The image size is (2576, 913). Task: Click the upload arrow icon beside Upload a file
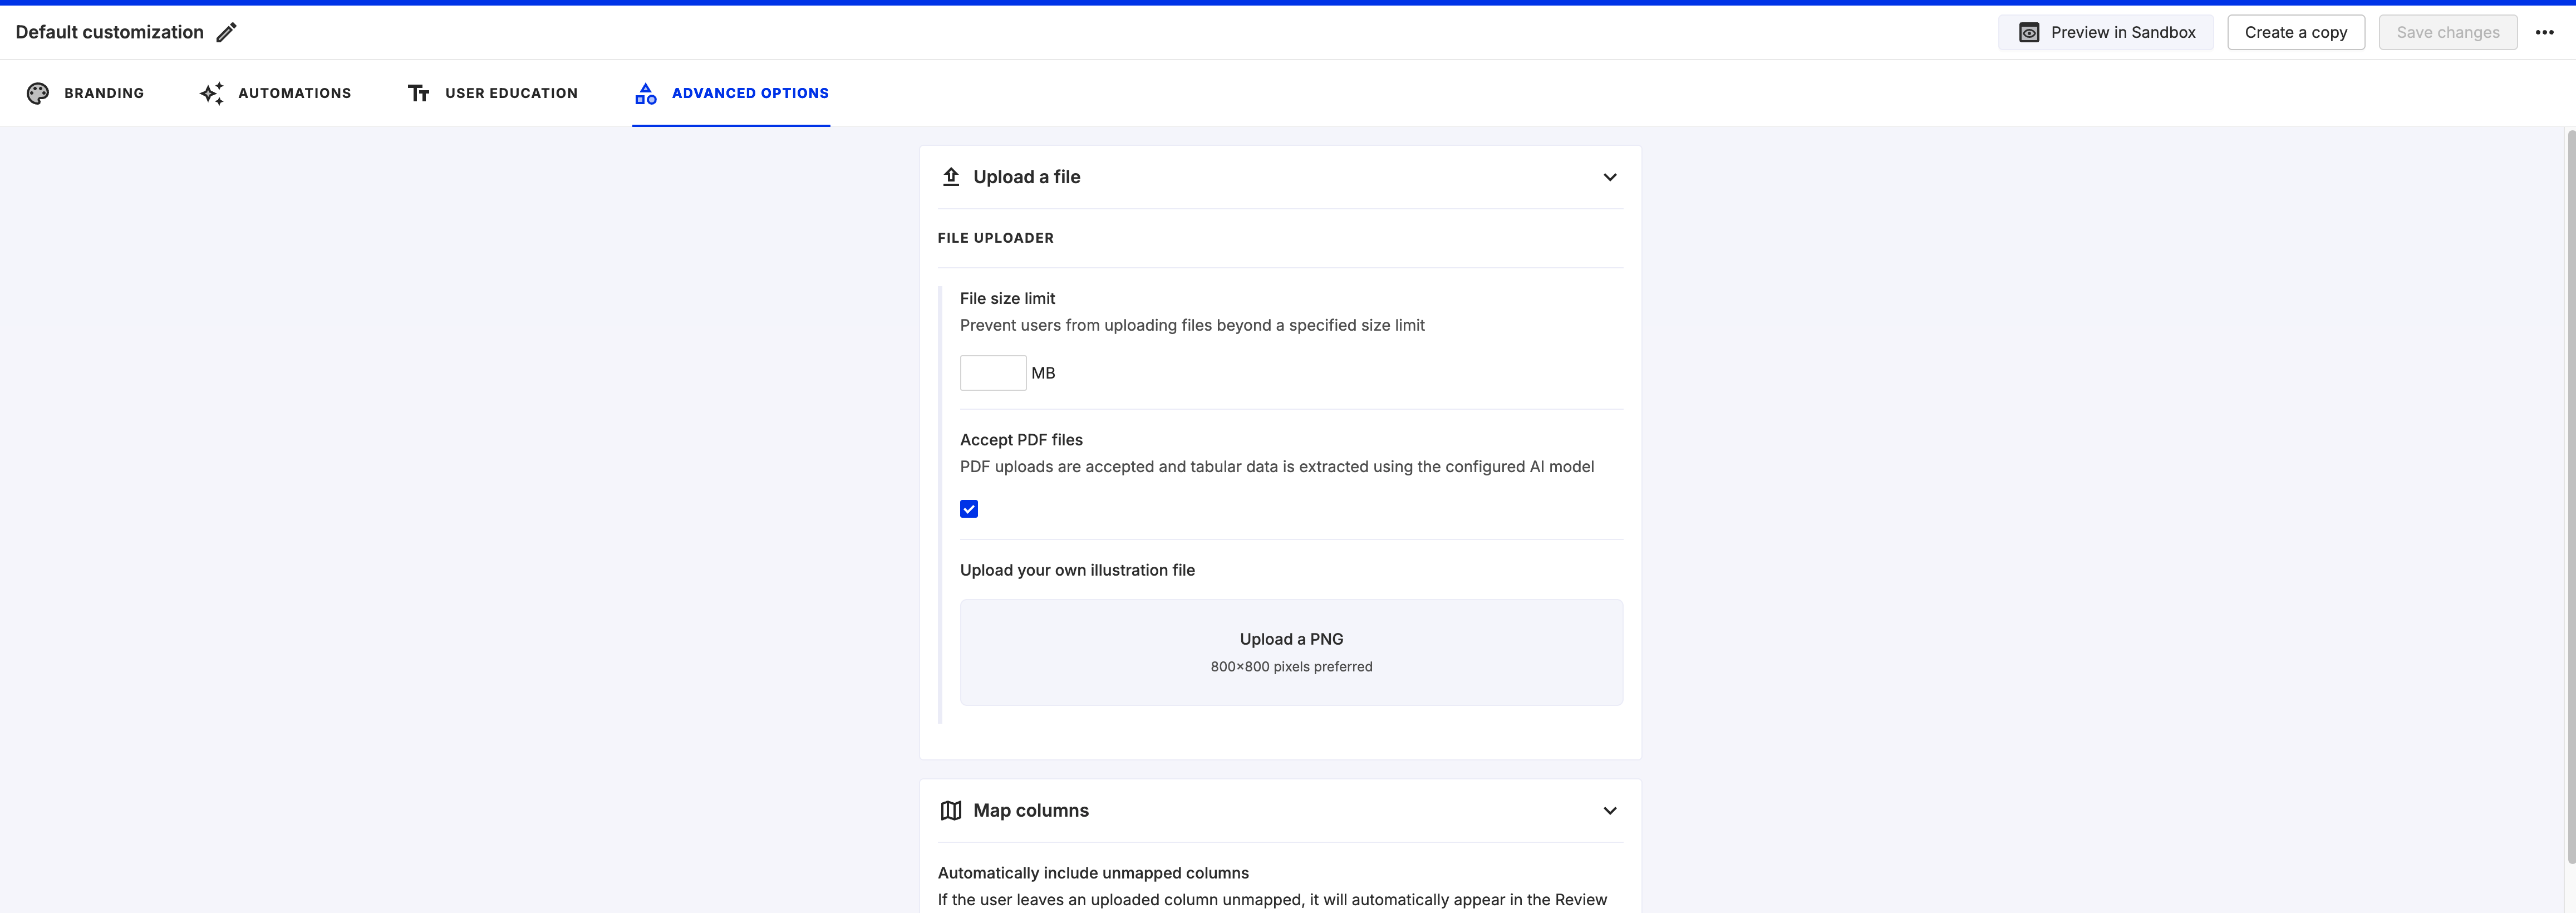point(951,177)
